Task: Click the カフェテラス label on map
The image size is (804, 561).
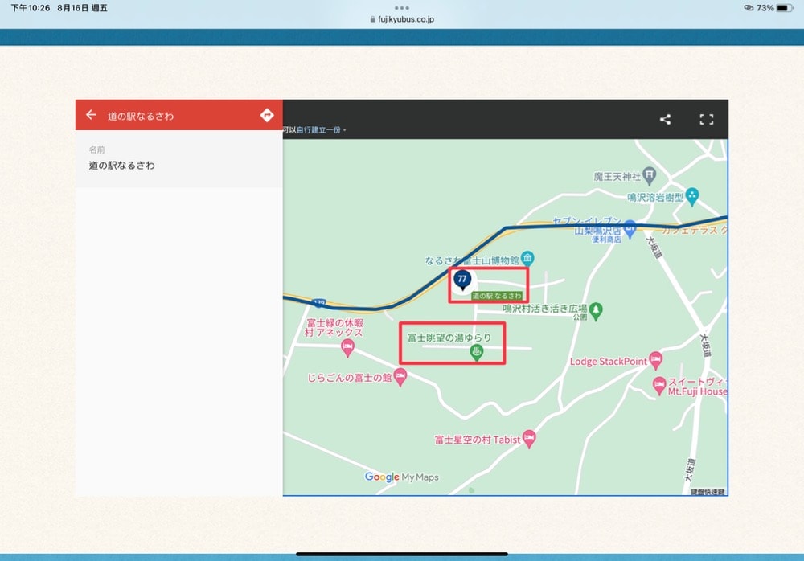Action: [x=695, y=230]
